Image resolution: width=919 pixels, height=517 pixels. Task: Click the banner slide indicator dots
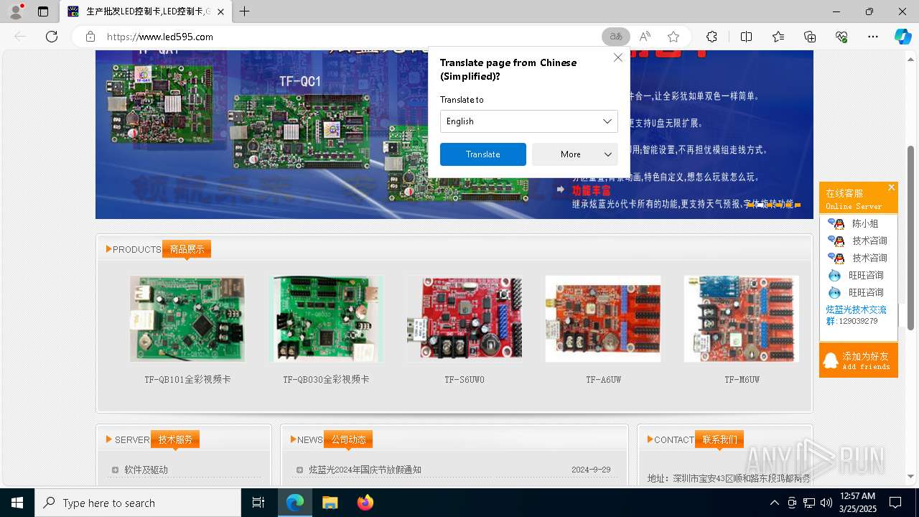coord(774,205)
